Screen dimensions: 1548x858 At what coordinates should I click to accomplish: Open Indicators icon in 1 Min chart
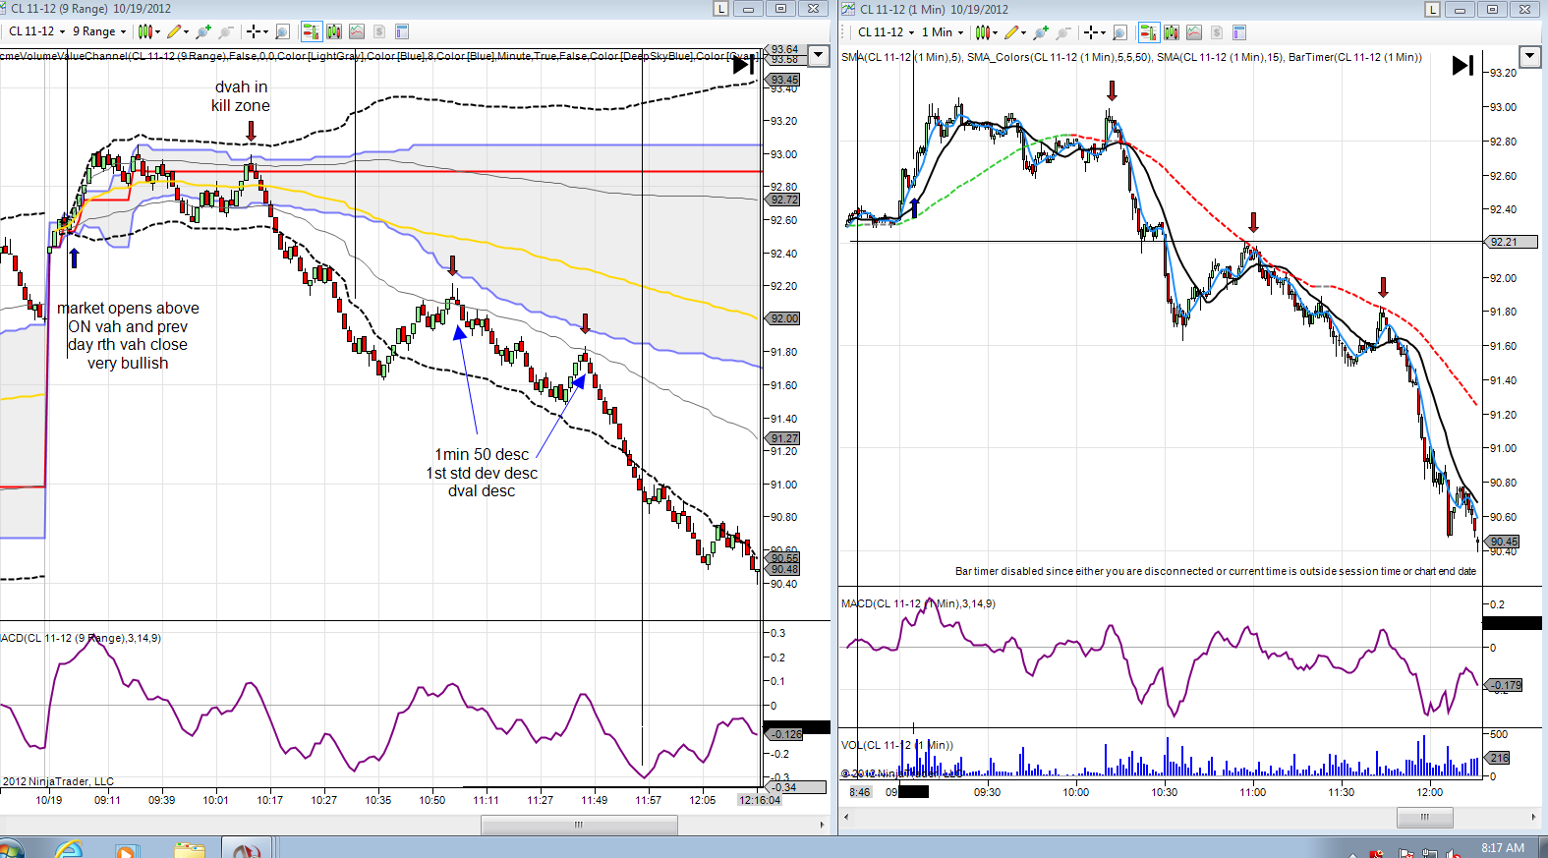coord(1194,32)
